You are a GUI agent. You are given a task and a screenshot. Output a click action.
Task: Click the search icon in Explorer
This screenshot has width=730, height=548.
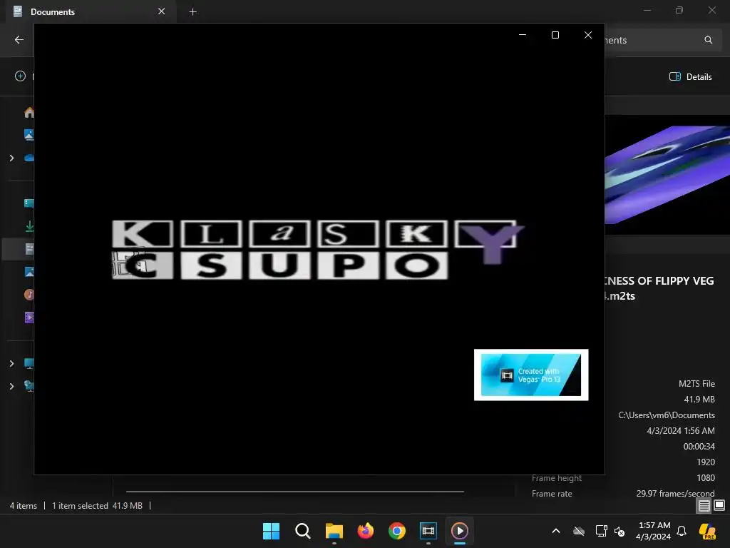coord(708,40)
